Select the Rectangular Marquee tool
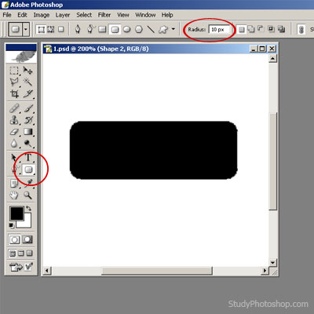This screenshot has width=314, height=314. click(14, 71)
